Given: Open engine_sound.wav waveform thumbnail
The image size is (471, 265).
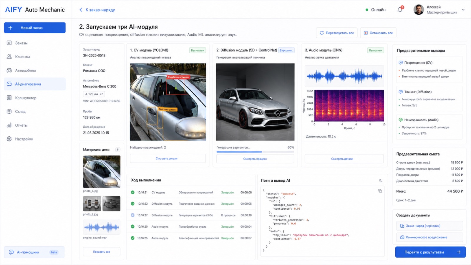Looking at the screenshot, I should (102, 227).
